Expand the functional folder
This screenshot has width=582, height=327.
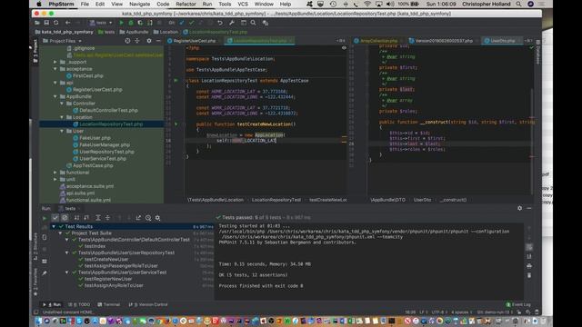(55, 173)
